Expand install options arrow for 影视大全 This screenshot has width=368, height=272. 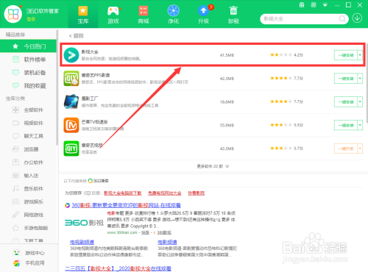[x=360, y=55]
